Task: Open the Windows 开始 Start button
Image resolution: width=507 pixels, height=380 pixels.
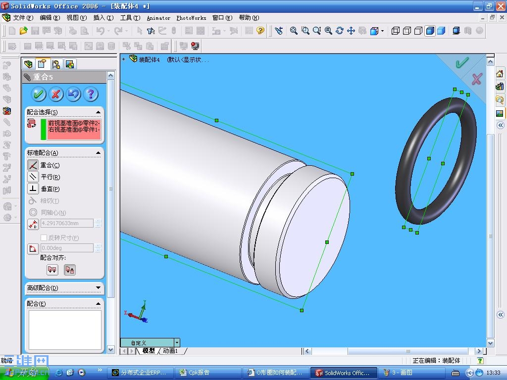Action: [x=24, y=373]
